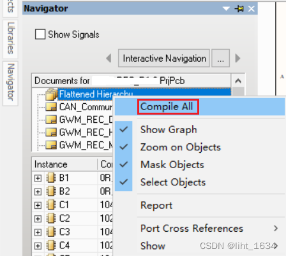This screenshot has width=286, height=256.
Task: Toggle Select Objects option
Action: coord(200,182)
